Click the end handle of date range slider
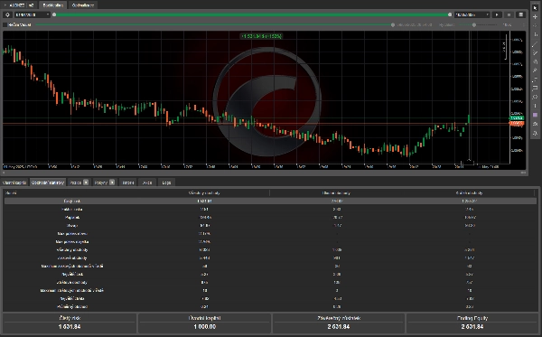The image size is (542, 337). pyautogui.click(x=450, y=14)
